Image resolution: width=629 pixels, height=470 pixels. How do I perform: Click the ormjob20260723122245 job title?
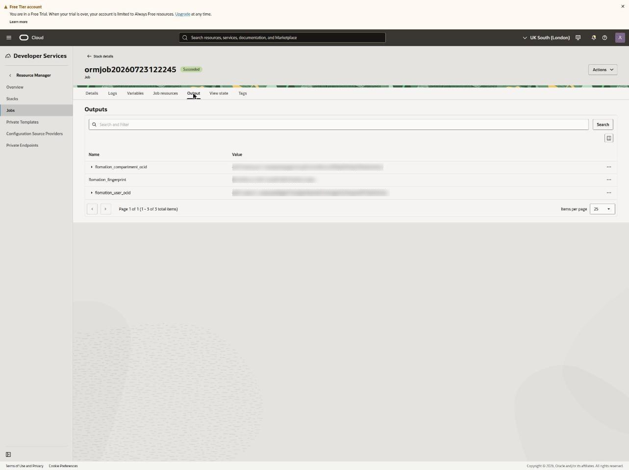(130, 70)
